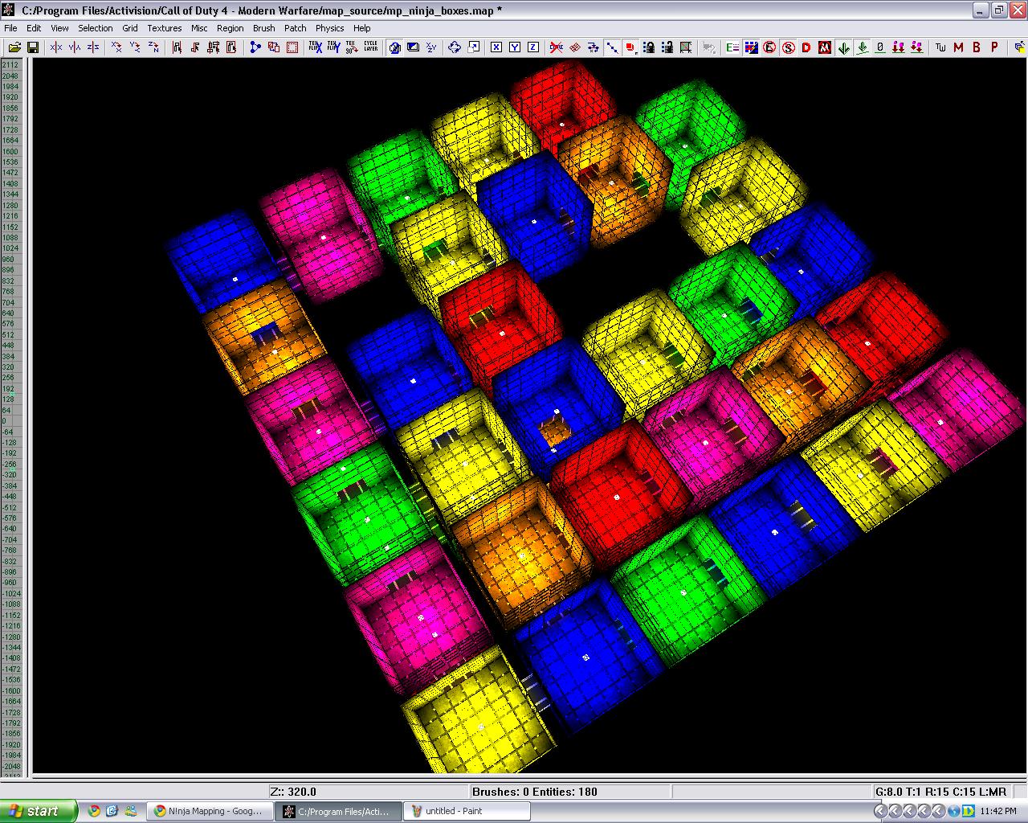
Task: Click the Z height ruler at 1024
Action: (10, 248)
